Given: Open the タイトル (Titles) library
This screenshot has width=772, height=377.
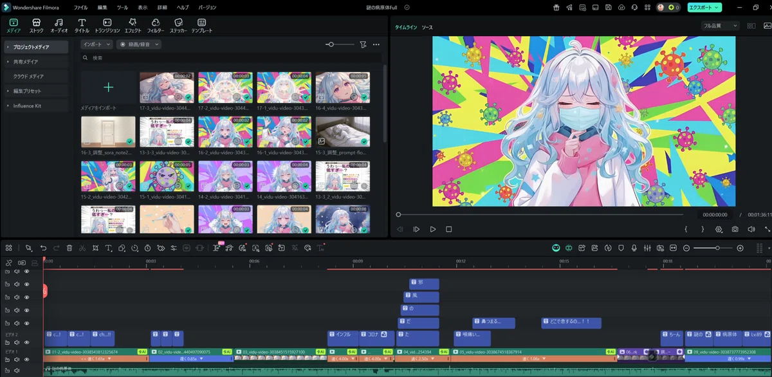Looking at the screenshot, I should [82, 26].
